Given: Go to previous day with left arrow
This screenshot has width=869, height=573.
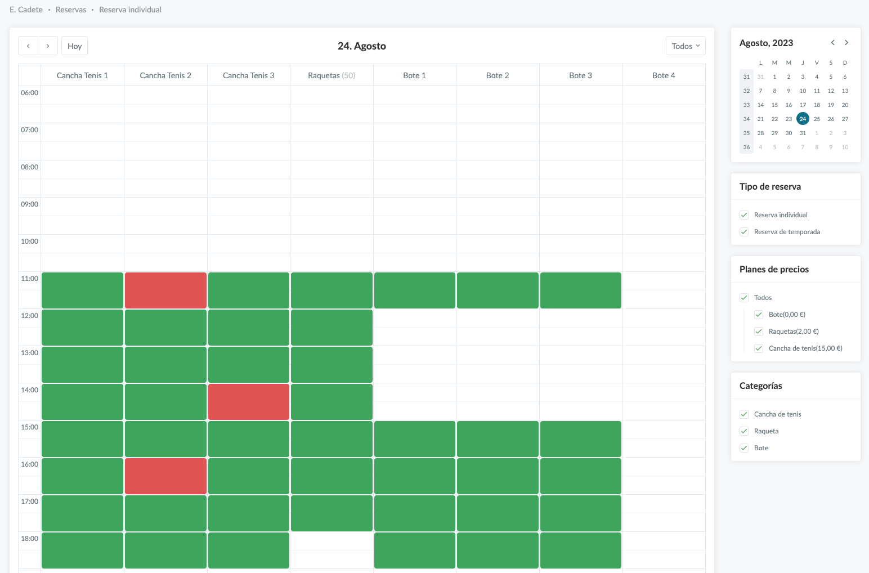Looking at the screenshot, I should [28, 46].
